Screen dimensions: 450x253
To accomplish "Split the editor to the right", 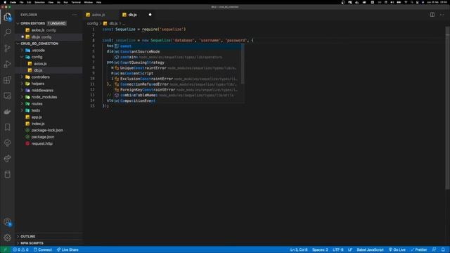I will point(432,15).
